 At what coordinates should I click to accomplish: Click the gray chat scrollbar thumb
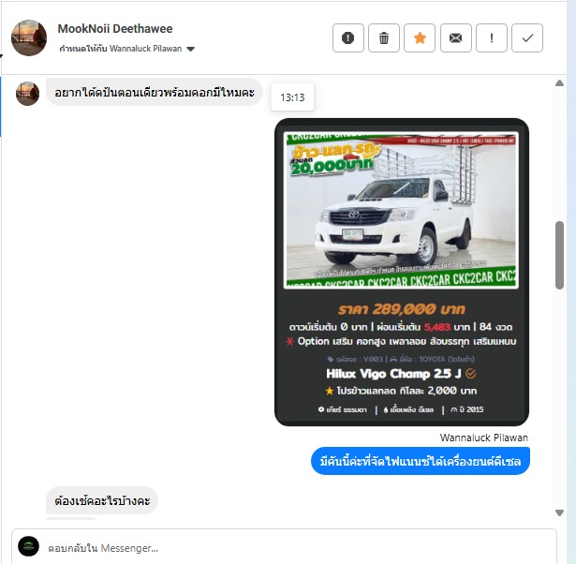coord(559,255)
